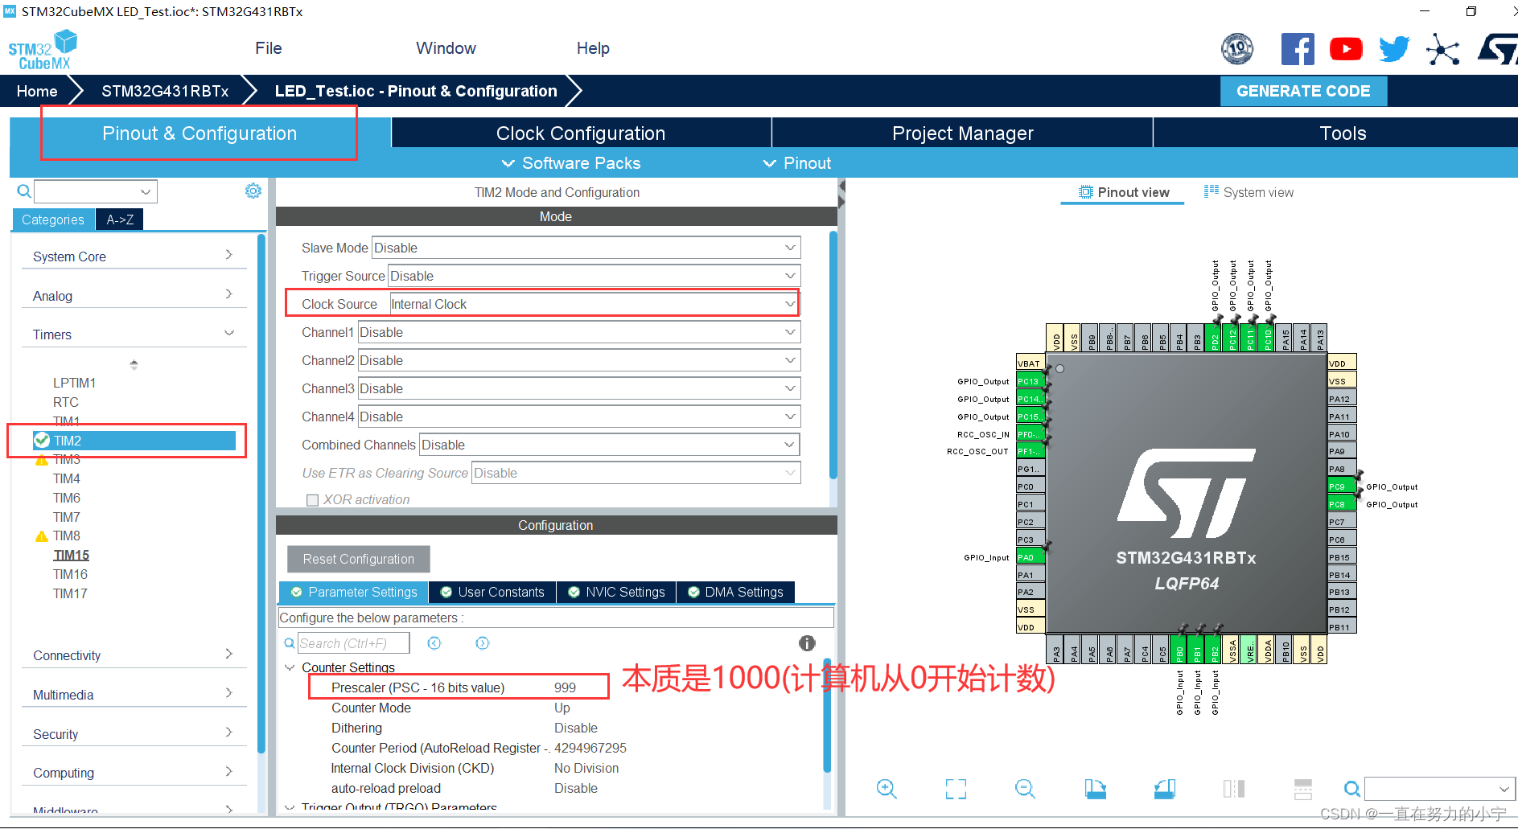1518x829 pixels.
Task: Open the Channel1 dropdown
Action: click(578, 332)
